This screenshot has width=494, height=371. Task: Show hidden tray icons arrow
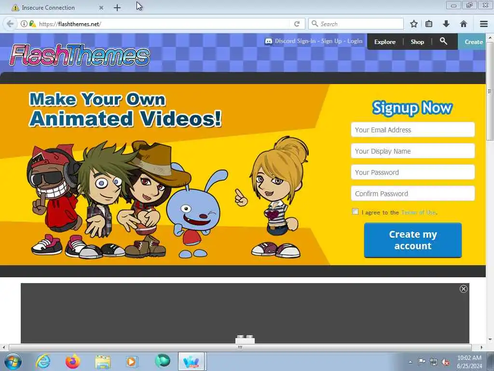(410, 362)
